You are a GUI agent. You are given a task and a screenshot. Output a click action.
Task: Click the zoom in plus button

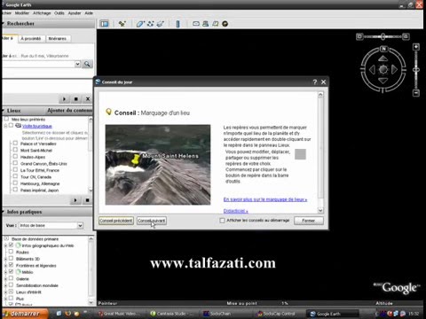tap(416, 47)
